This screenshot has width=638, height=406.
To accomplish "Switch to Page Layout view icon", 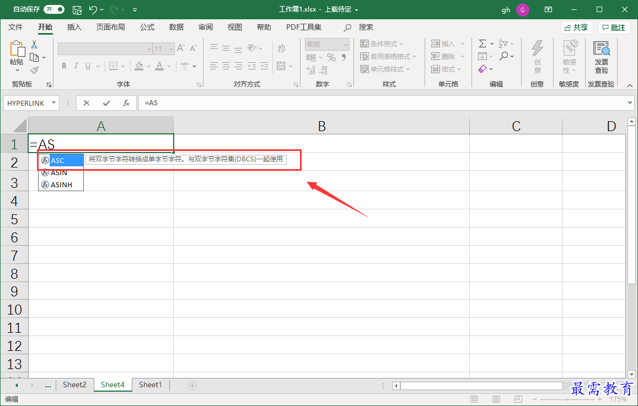I will (x=496, y=399).
